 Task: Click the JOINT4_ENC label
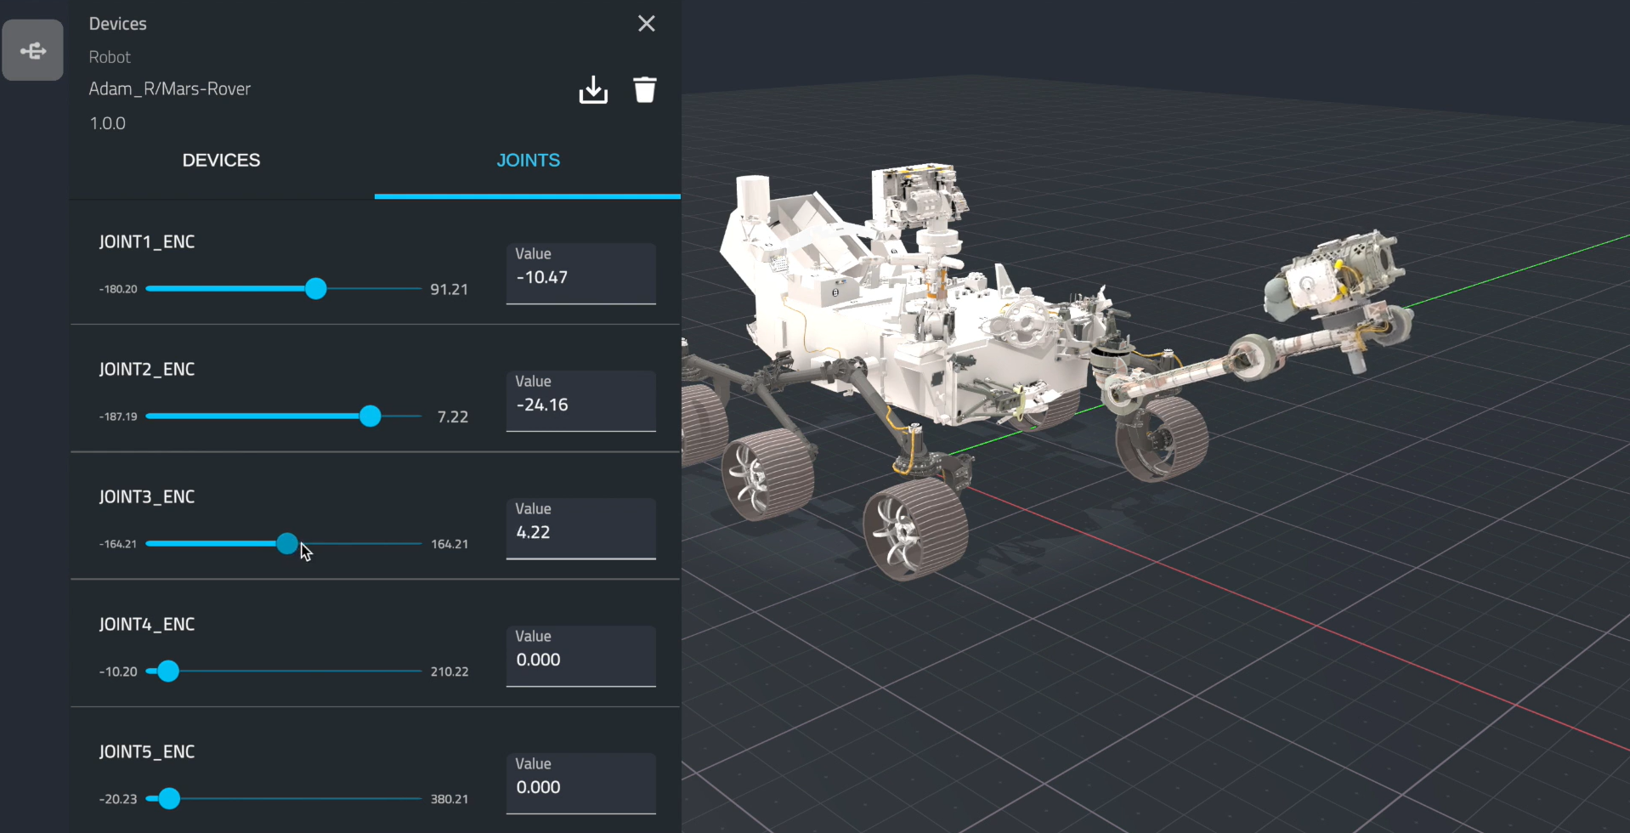[x=147, y=625]
